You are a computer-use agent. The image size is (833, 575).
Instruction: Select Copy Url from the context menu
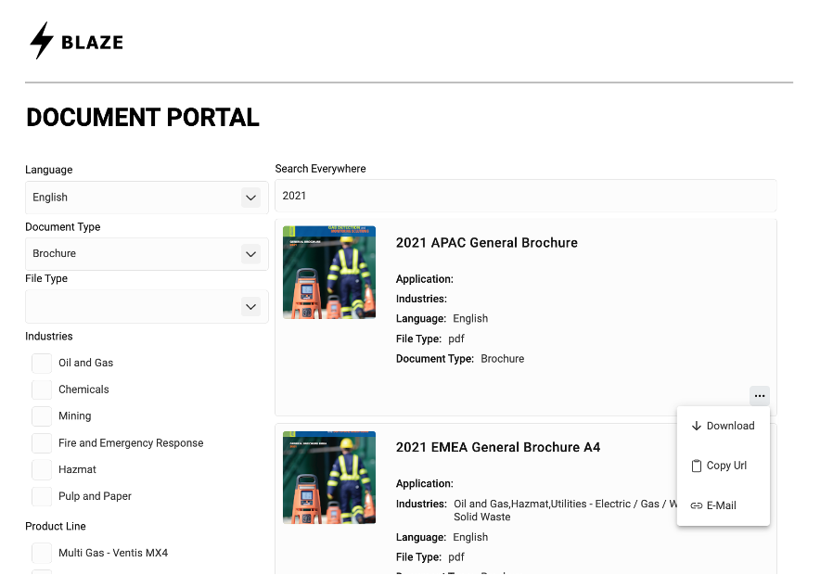(x=726, y=466)
